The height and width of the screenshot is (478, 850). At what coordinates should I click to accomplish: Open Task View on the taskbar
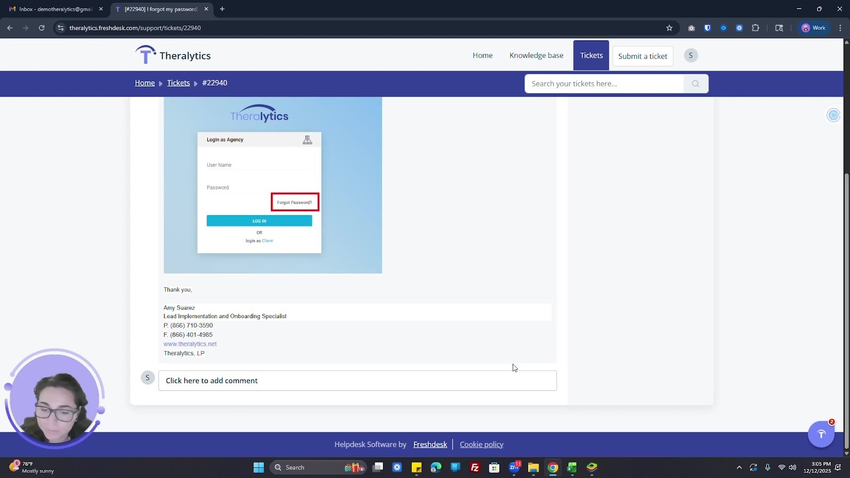378,467
